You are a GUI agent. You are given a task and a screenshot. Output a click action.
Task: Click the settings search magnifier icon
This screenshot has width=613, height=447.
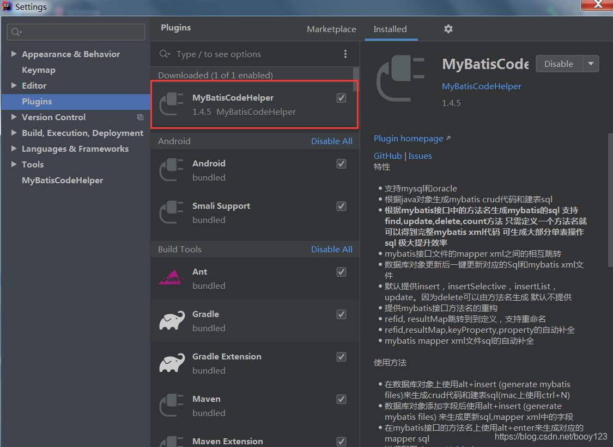pyautogui.click(x=16, y=32)
